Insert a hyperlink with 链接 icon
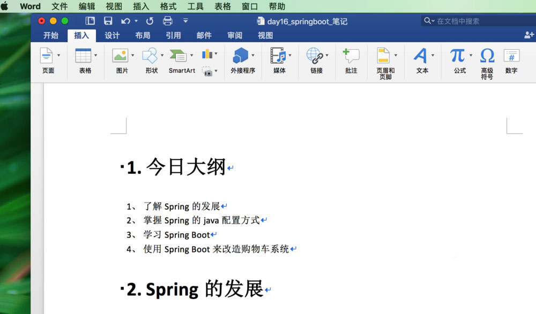This screenshot has height=314, width=536. [315, 56]
